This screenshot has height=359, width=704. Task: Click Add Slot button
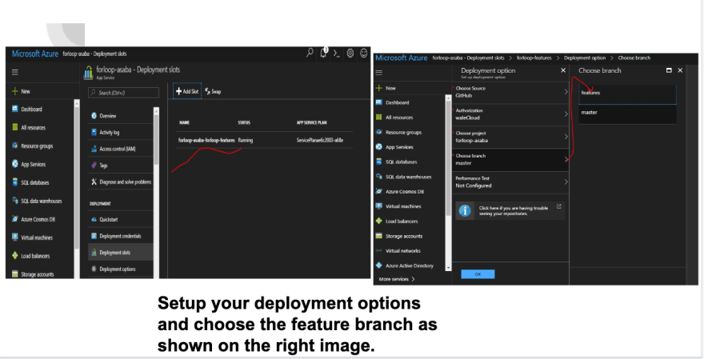187,91
